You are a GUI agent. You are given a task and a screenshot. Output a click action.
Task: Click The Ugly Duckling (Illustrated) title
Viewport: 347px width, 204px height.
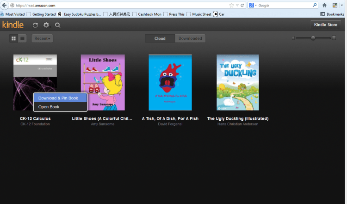tap(238, 118)
